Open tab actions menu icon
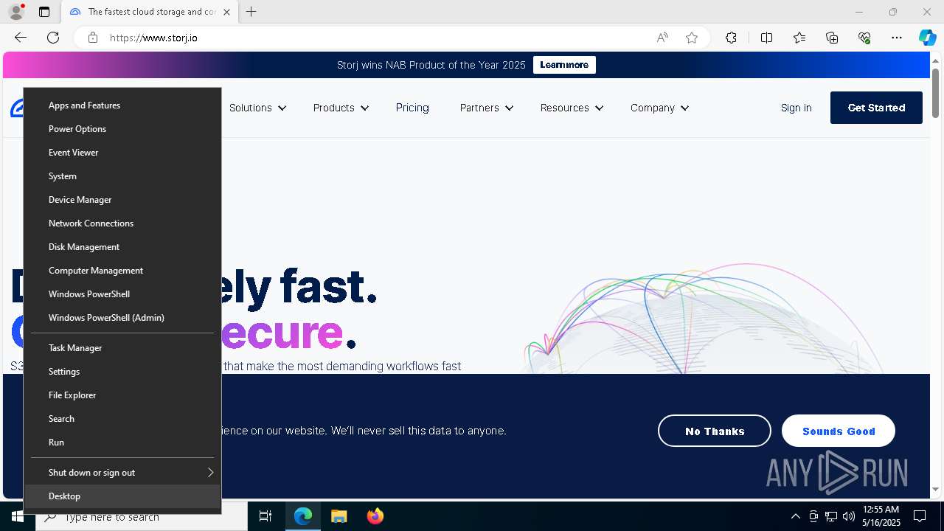Viewport: 944px width, 531px height. (x=44, y=12)
